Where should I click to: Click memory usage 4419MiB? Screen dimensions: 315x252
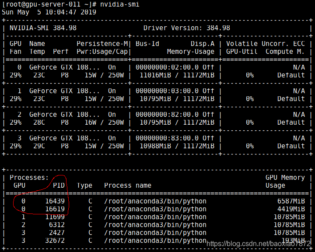291,209
